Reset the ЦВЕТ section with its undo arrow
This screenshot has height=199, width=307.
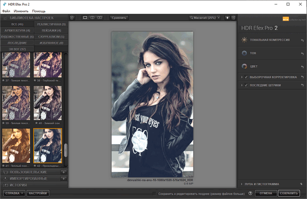click(x=302, y=67)
